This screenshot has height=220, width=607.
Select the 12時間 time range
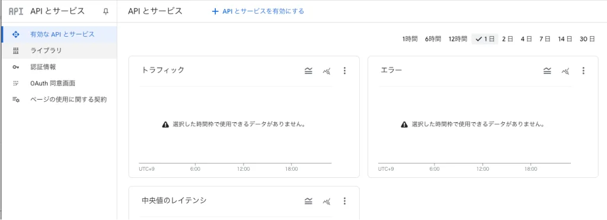click(x=458, y=39)
